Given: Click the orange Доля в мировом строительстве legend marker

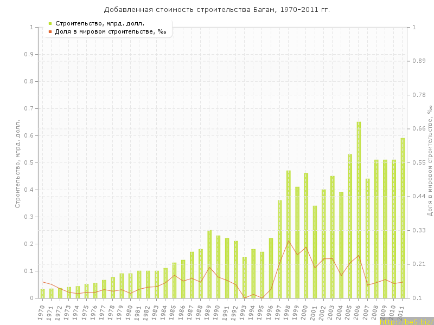Looking at the screenshot, I should coord(50,31).
